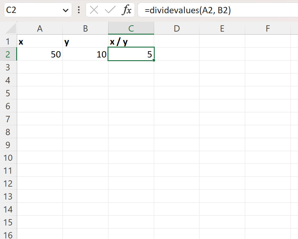This screenshot has height=239, width=298.
Task: Open the Name Box dropdown arrow
Action: click(x=65, y=10)
